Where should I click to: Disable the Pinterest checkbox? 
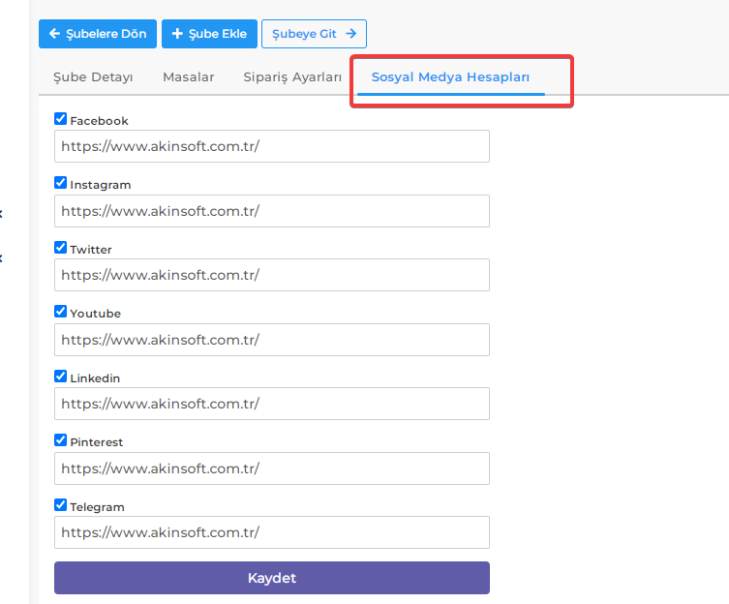(60, 440)
